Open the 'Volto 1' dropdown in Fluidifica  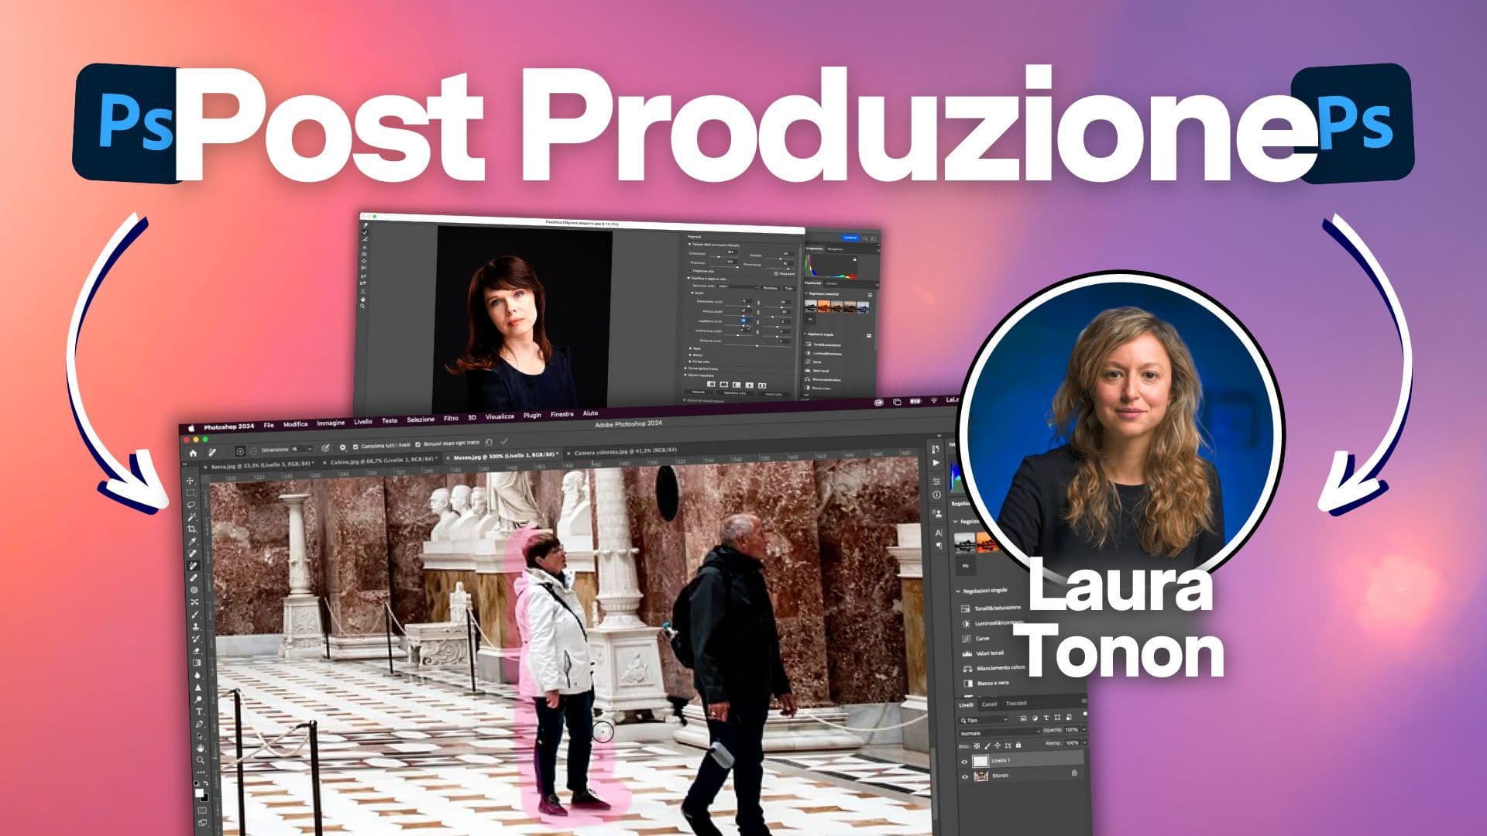[737, 286]
